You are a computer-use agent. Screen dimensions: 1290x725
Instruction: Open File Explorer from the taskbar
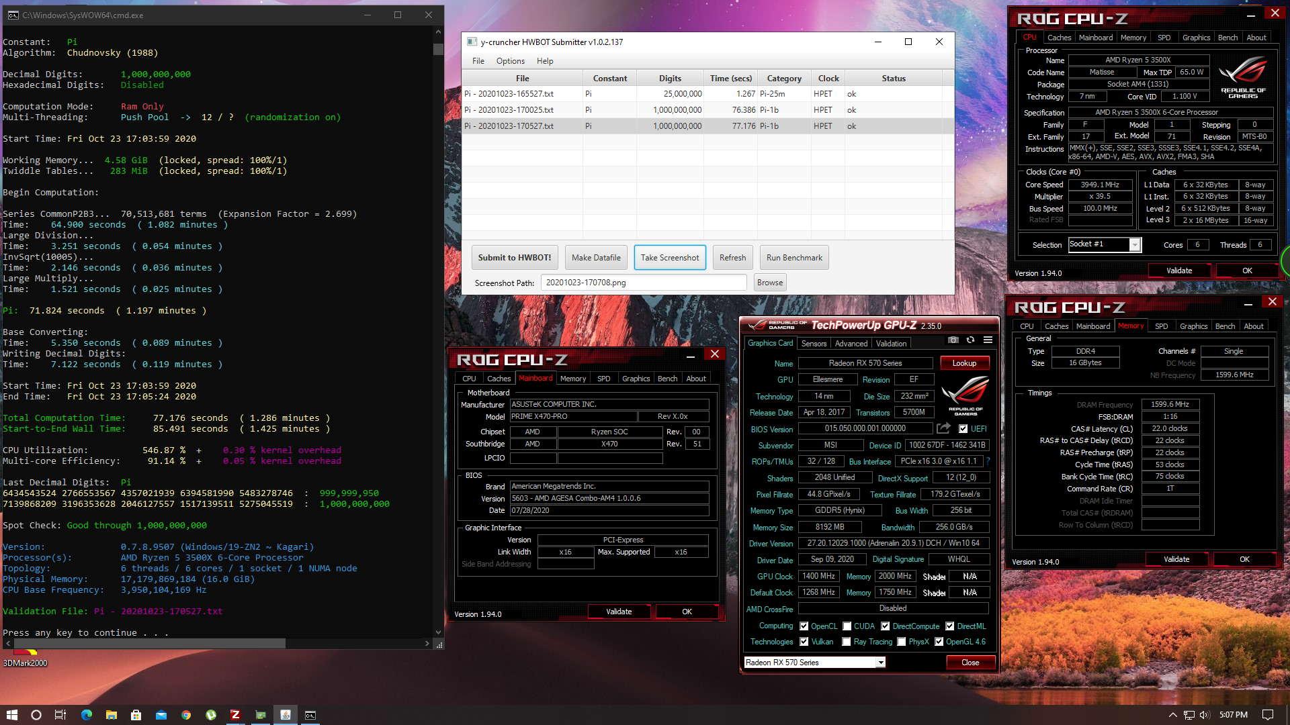[112, 715]
